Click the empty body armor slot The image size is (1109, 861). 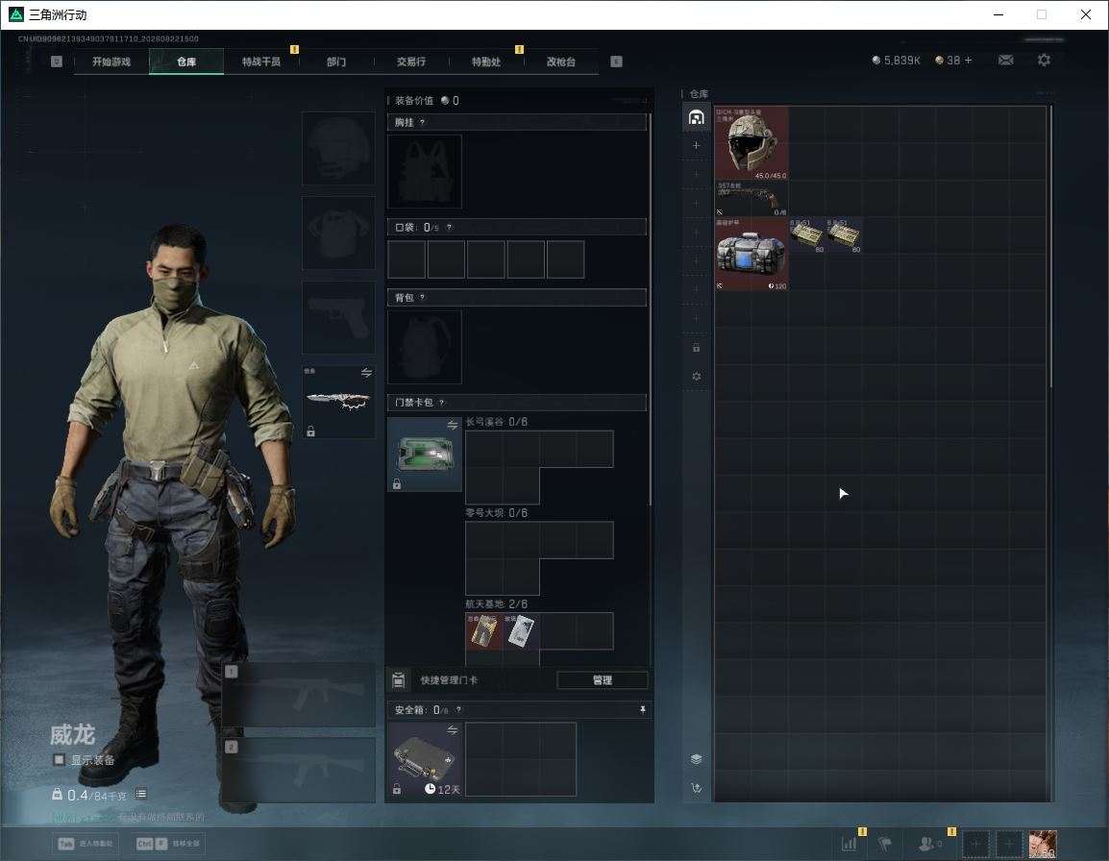coord(338,234)
